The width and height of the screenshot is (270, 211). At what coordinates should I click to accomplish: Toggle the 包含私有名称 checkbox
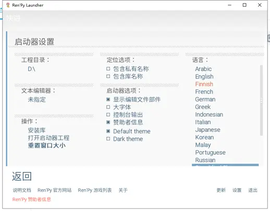[x=108, y=69]
